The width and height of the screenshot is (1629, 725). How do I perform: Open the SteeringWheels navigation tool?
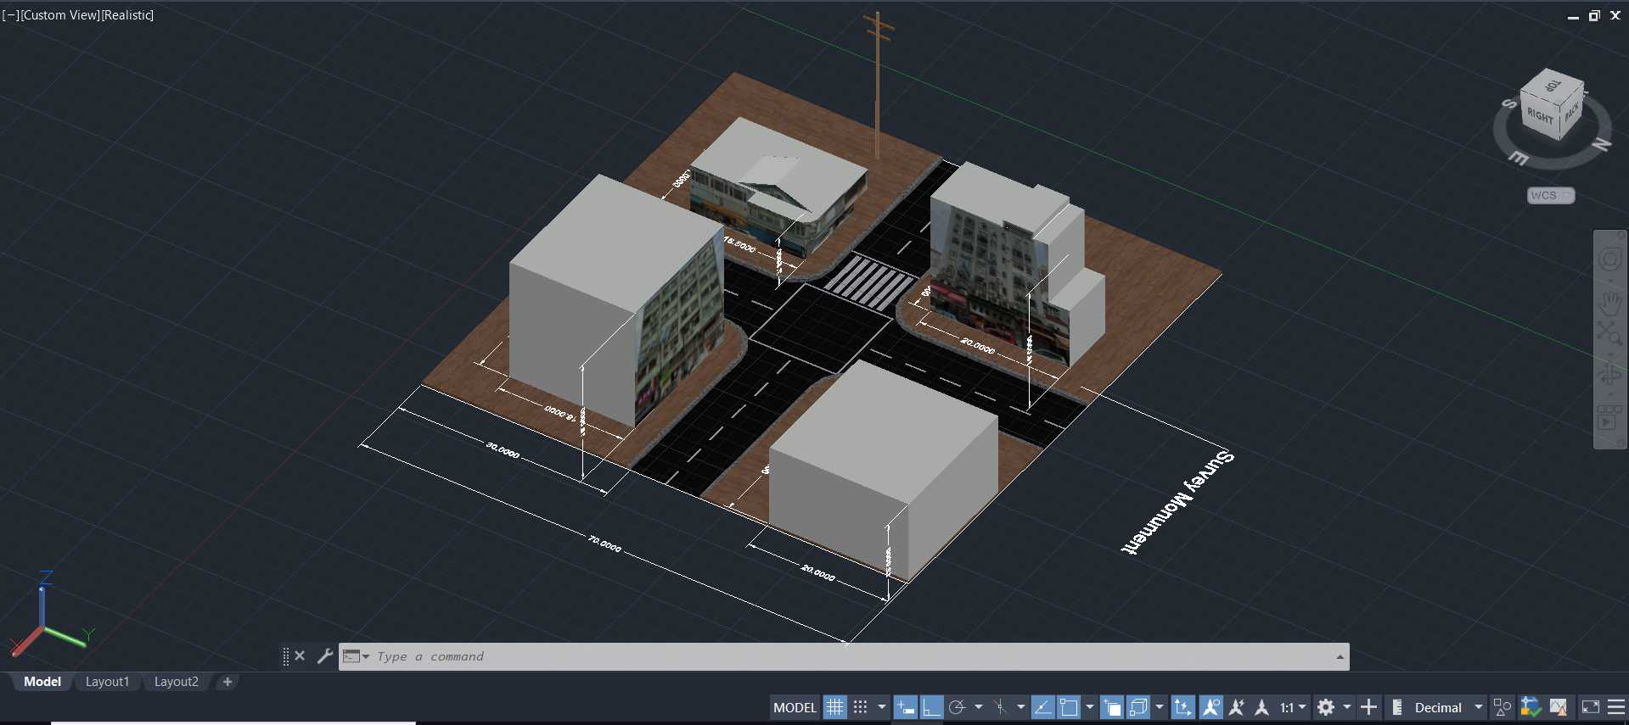click(x=1609, y=259)
